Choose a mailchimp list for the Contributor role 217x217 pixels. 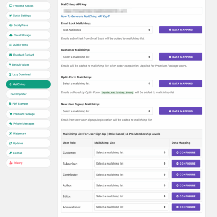coord(131,175)
